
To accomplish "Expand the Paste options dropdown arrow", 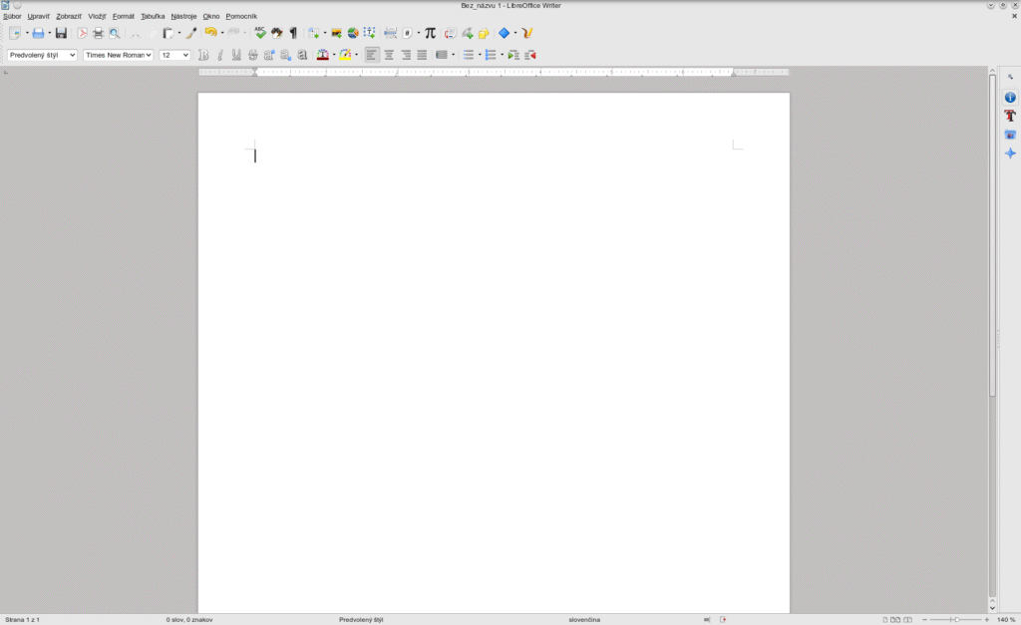I will point(179,33).
